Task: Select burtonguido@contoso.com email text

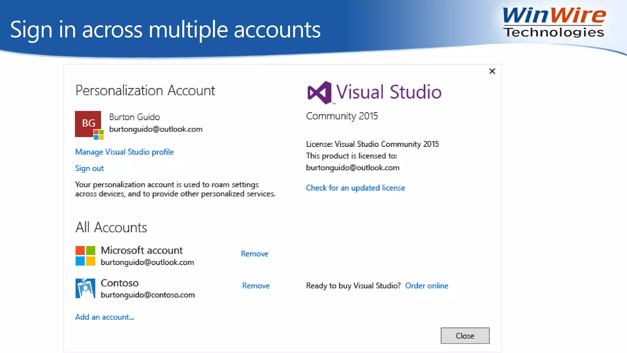Action: 148,295
